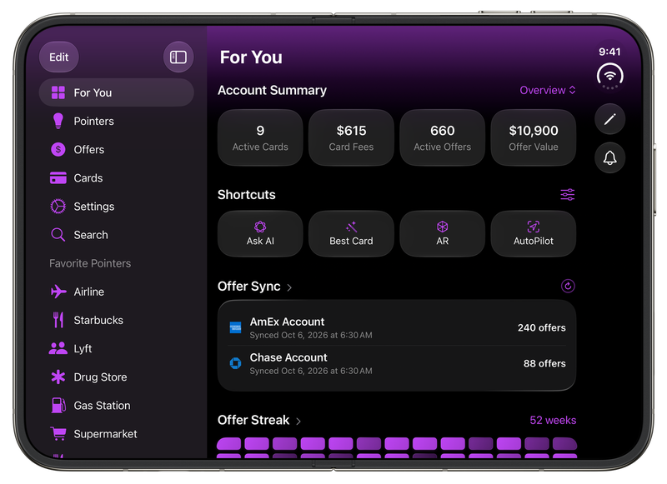
Task: Refresh Offer Sync with circular arrow icon
Action: click(568, 286)
